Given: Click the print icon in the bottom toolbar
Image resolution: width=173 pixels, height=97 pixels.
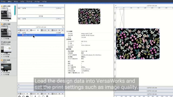Looking at the screenshot, I should (x=27, y=96).
